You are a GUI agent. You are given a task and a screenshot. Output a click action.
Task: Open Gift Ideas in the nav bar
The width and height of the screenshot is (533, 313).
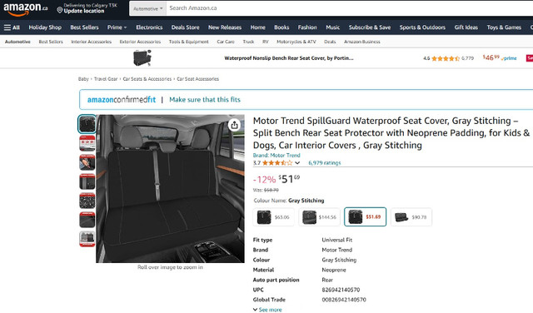point(466,27)
